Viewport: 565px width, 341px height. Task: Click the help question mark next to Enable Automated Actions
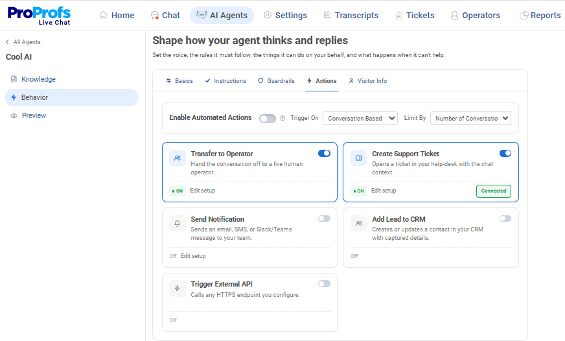[282, 118]
